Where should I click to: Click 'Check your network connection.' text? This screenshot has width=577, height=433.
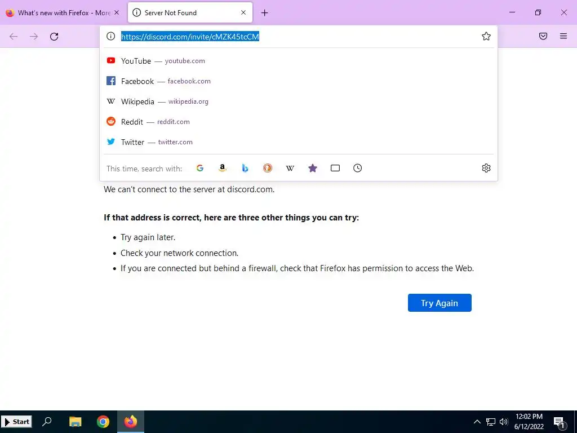(x=180, y=253)
